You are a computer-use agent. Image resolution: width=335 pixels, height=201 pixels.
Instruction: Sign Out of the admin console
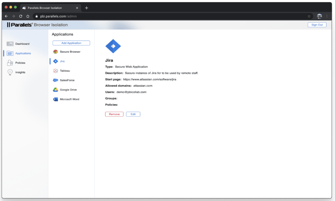point(316,25)
